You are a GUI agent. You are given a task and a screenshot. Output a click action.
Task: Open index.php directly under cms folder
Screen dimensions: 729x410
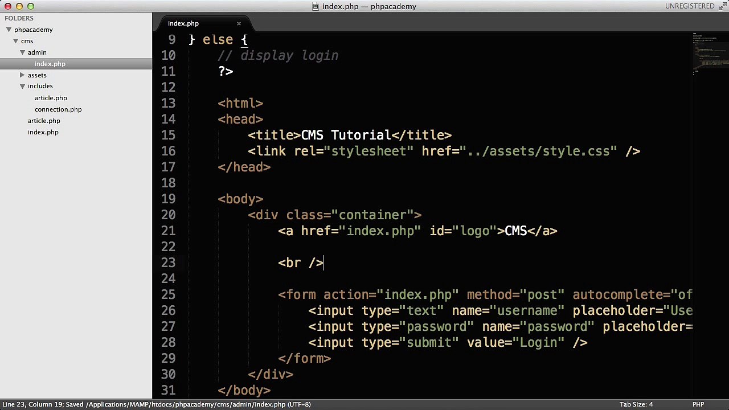tap(43, 132)
